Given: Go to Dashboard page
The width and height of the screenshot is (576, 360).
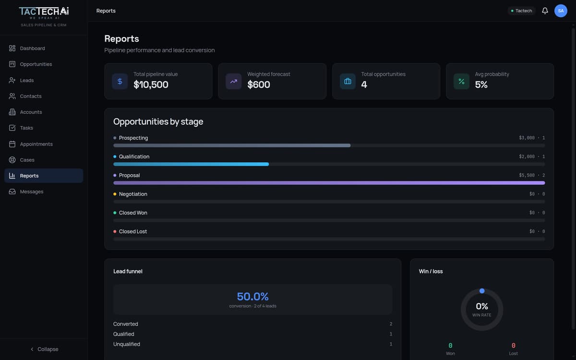Looking at the screenshot, I should [x=44, y=48].
